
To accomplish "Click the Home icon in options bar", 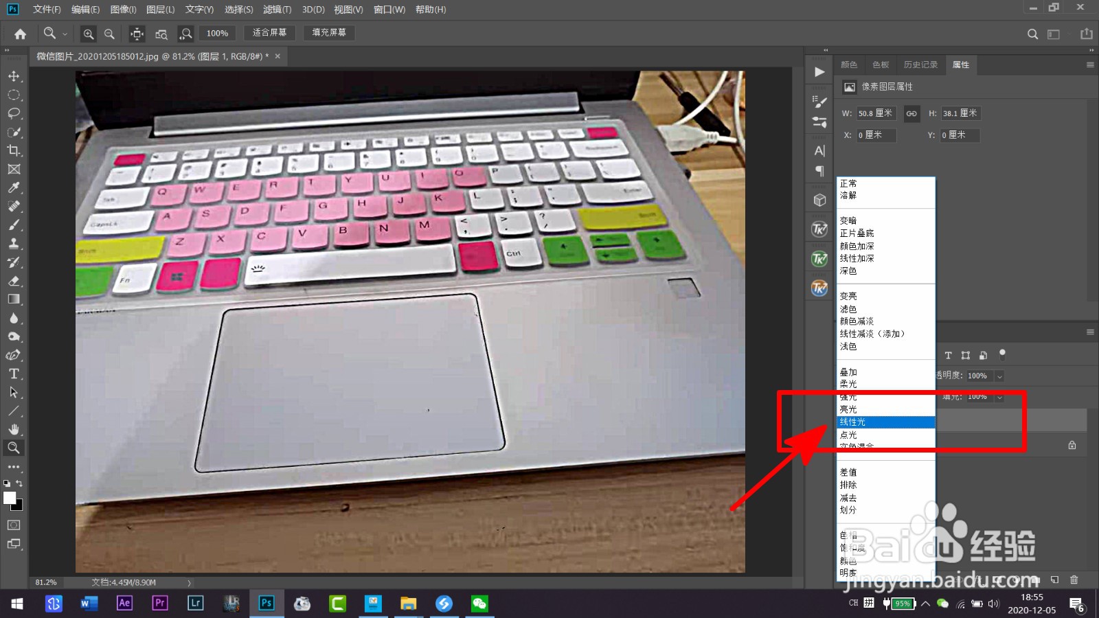I will (21, 33).
